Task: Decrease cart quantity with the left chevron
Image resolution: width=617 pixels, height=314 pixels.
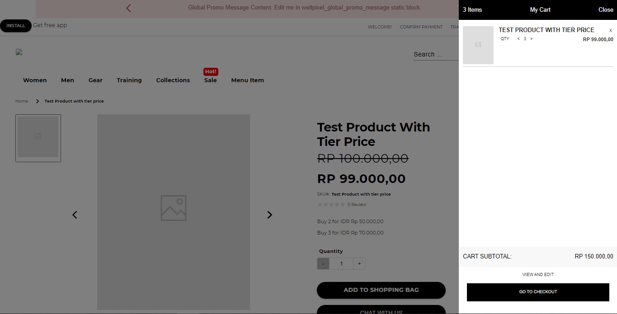Action: pos(518,39)
